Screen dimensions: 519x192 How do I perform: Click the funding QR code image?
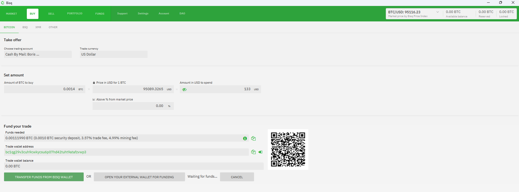tap(288, 149)
